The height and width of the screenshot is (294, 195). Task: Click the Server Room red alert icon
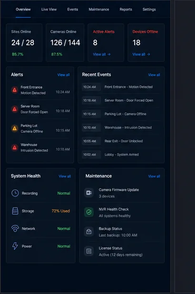tap(15, 109)
